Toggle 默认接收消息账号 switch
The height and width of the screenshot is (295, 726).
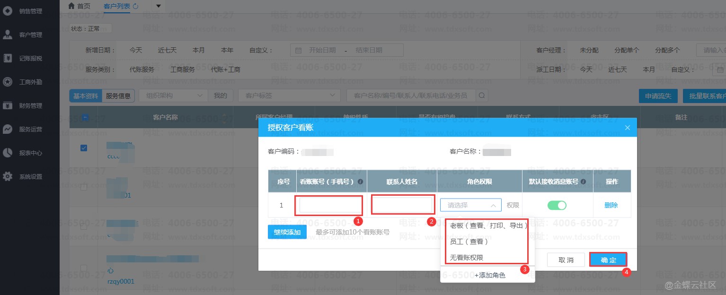[x=557, y=205]
